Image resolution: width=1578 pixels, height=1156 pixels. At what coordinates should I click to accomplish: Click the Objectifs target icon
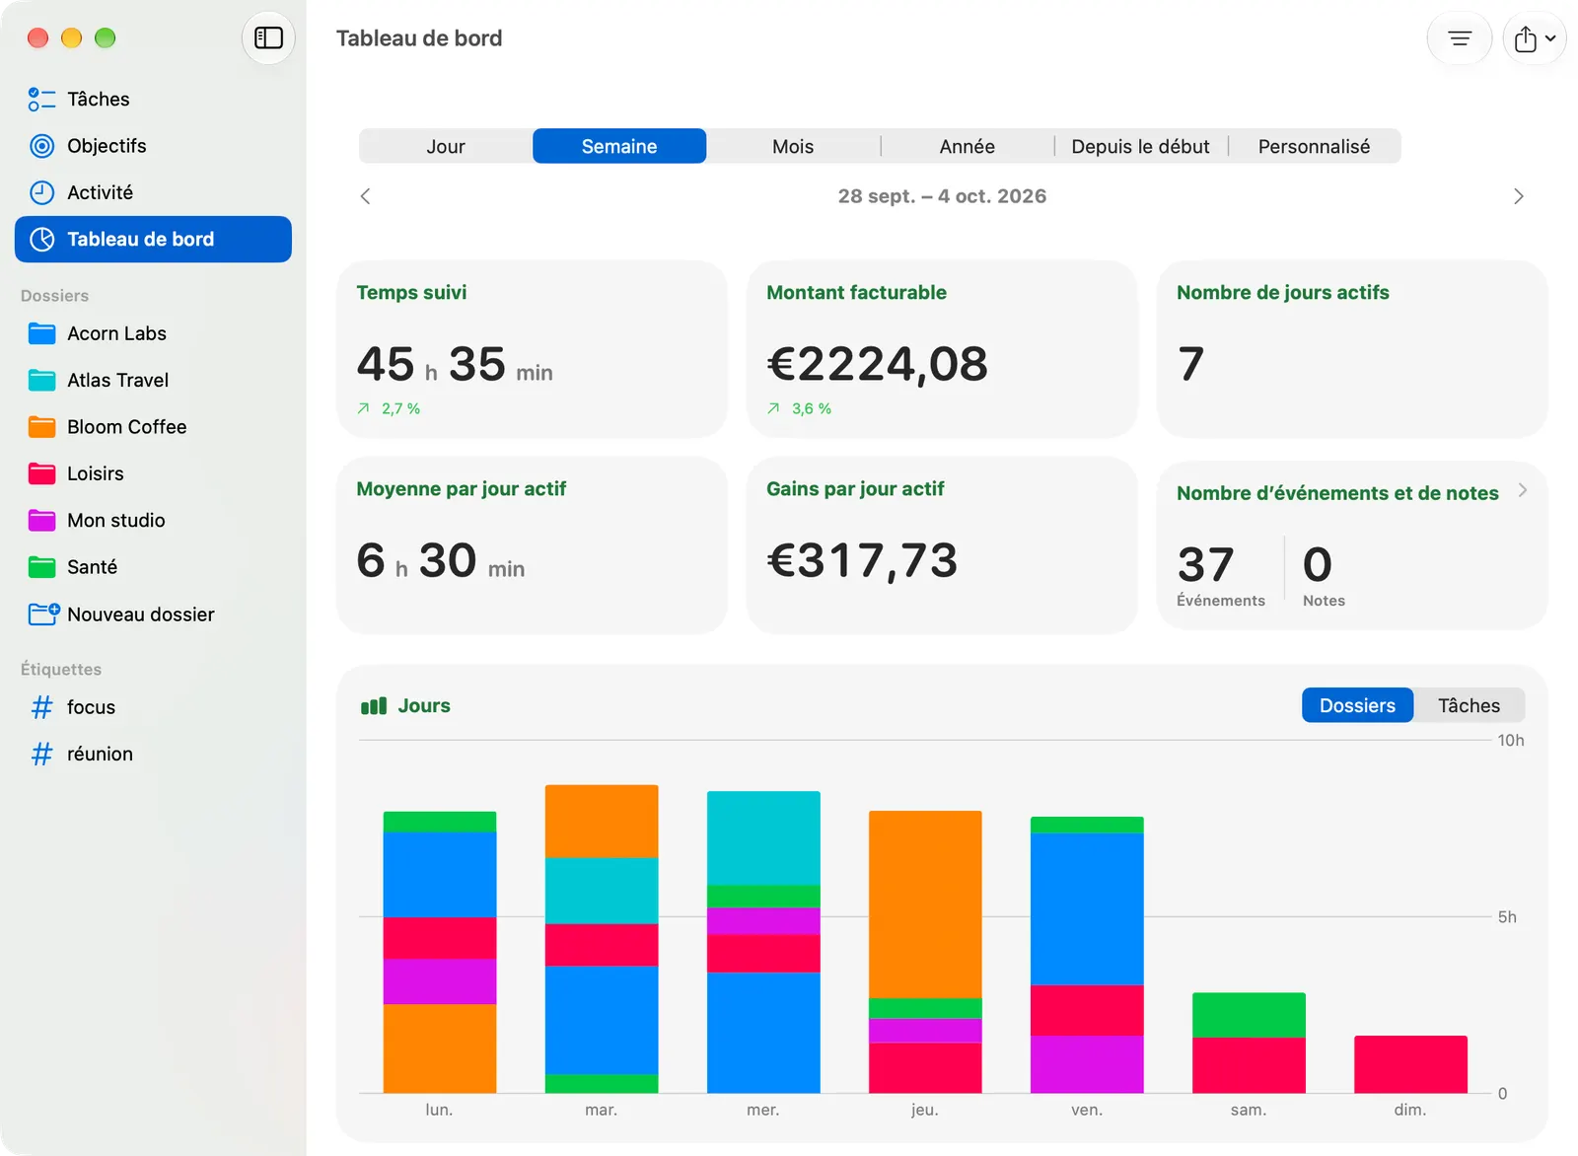41,146
